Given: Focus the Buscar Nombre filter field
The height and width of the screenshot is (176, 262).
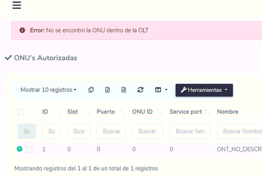Looking at the screenshot, I should [240, 131].
